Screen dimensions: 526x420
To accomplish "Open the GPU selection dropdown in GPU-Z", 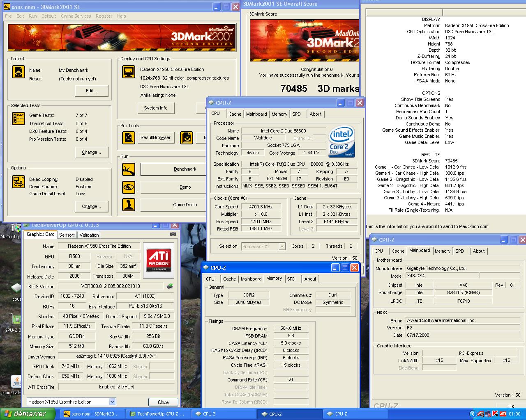I will pos(112,402).
